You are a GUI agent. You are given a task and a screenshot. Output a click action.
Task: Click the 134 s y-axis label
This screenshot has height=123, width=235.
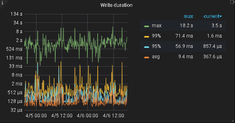[16, 14]
